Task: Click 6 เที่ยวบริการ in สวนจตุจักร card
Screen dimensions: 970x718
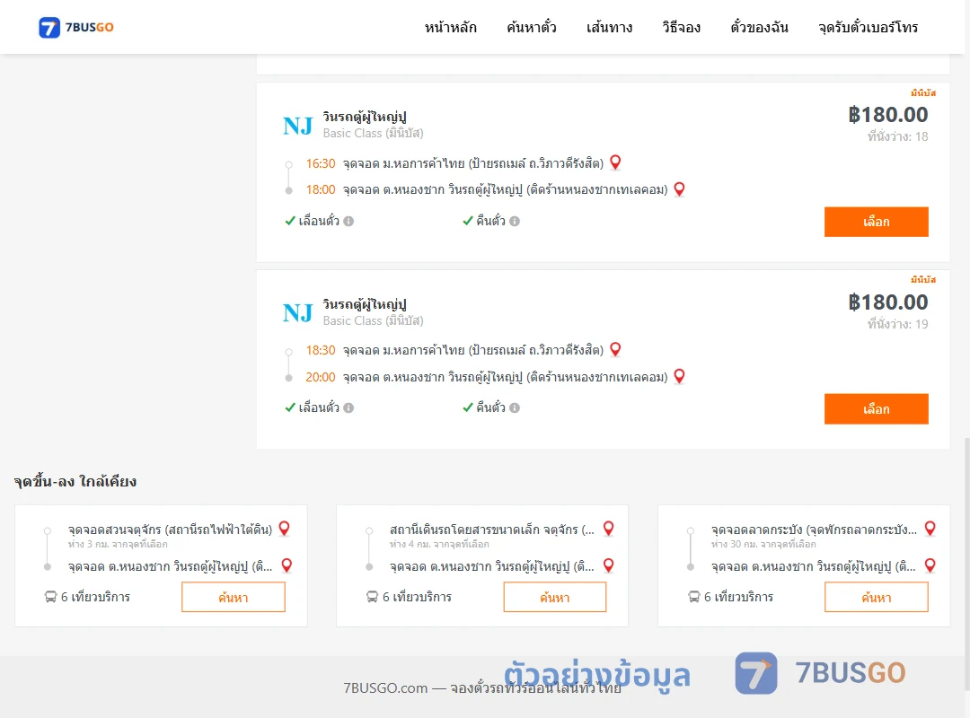Action: click(95, 597)
